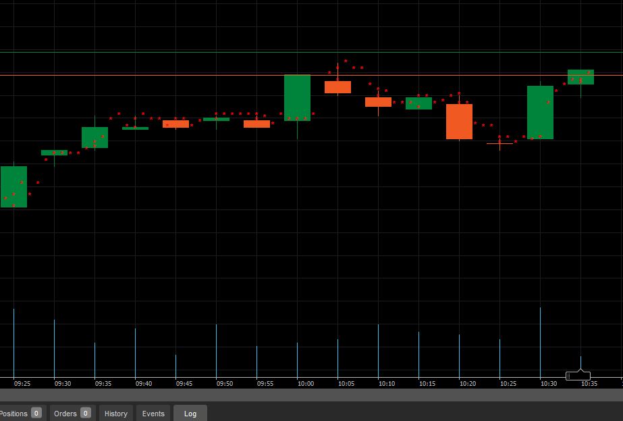Viewport: 623px width, 421px height.
Task: Select the last green candle at 10:35
Action: click(581, 77)
